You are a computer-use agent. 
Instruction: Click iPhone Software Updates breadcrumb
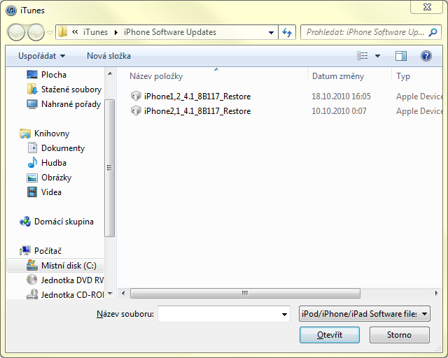click(170, 32)
